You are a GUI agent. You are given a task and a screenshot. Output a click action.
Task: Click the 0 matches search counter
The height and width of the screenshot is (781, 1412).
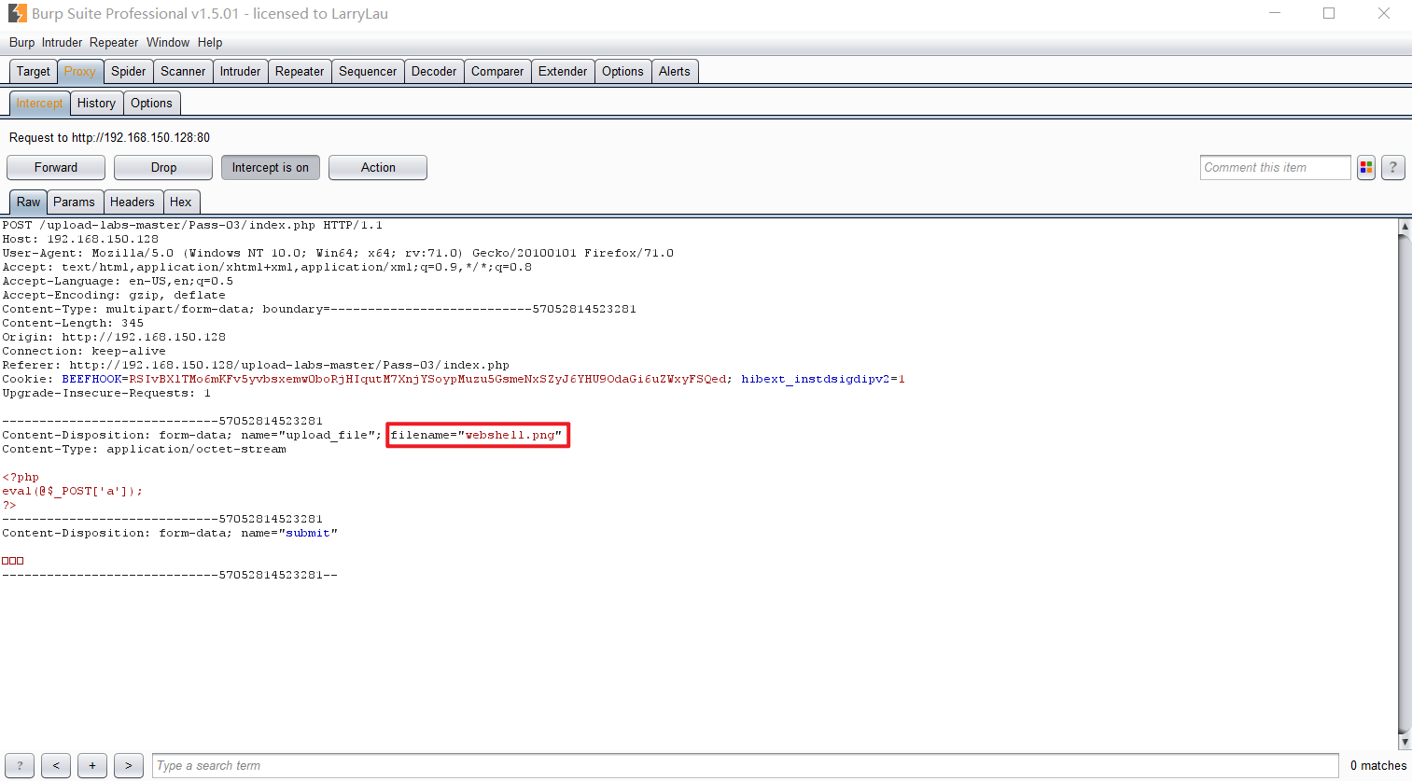pyautogui.click(x=1378, y=765)
